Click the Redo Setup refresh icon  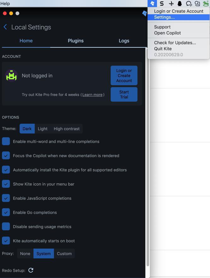(x=31, y=270)
